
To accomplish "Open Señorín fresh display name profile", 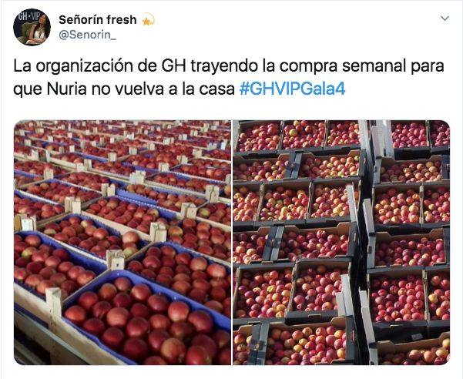I will click(x=97, y=20).
